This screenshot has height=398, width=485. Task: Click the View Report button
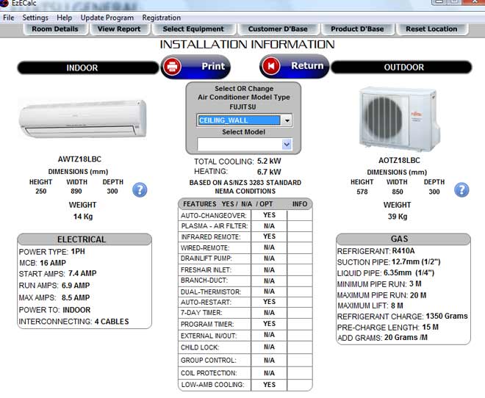pyautogui.click(x=119, y=29)
